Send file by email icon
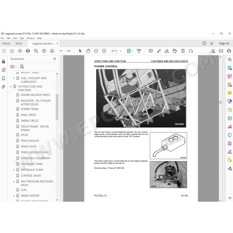 (221, 51)
